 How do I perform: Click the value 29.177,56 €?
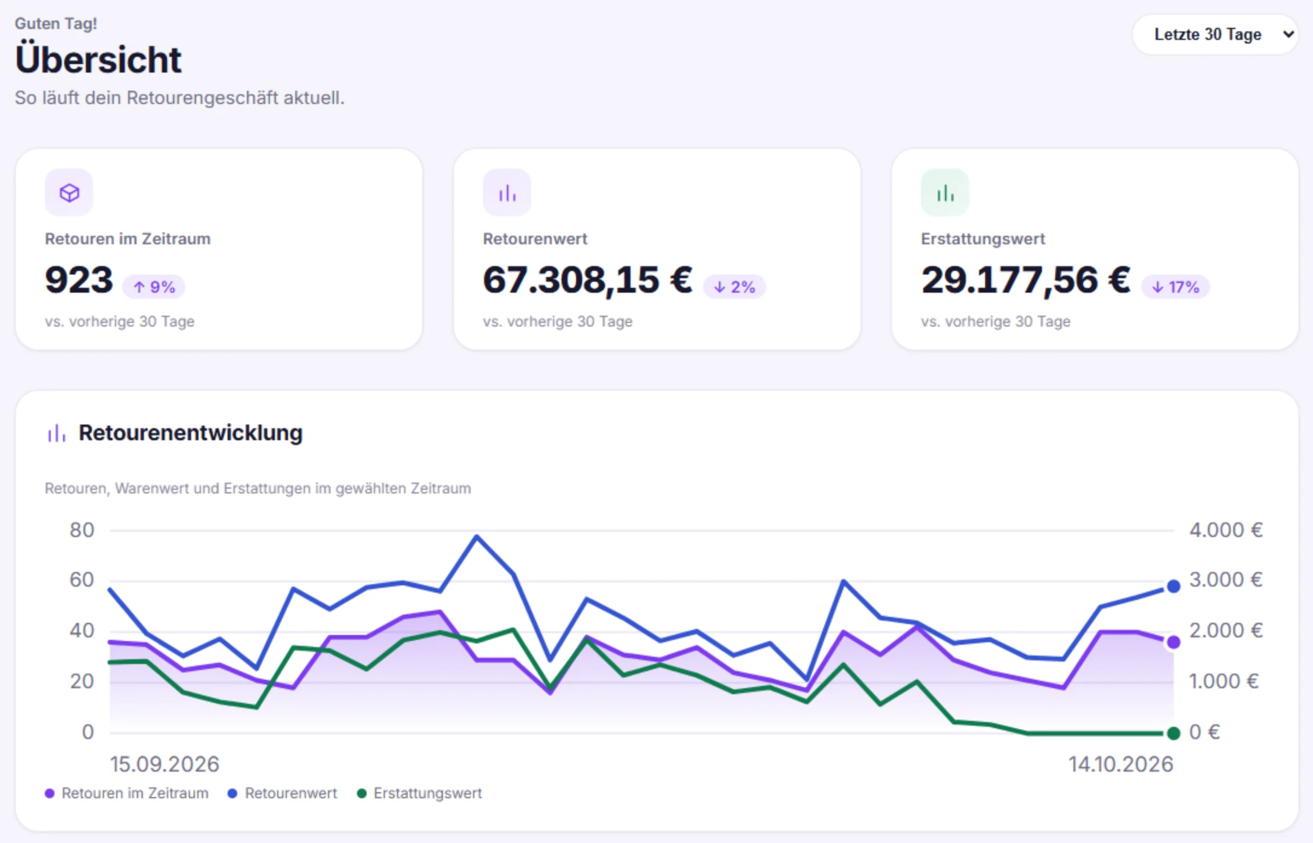tap(1026, 280)
